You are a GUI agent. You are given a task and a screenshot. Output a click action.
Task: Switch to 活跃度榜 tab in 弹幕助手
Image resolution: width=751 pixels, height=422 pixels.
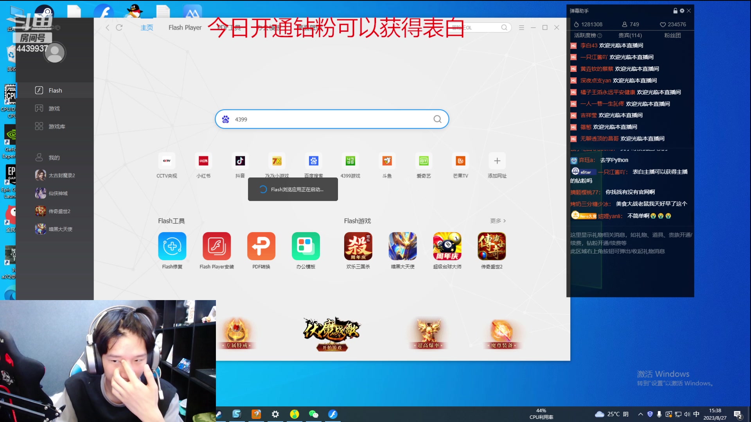(x=585, y=35)
